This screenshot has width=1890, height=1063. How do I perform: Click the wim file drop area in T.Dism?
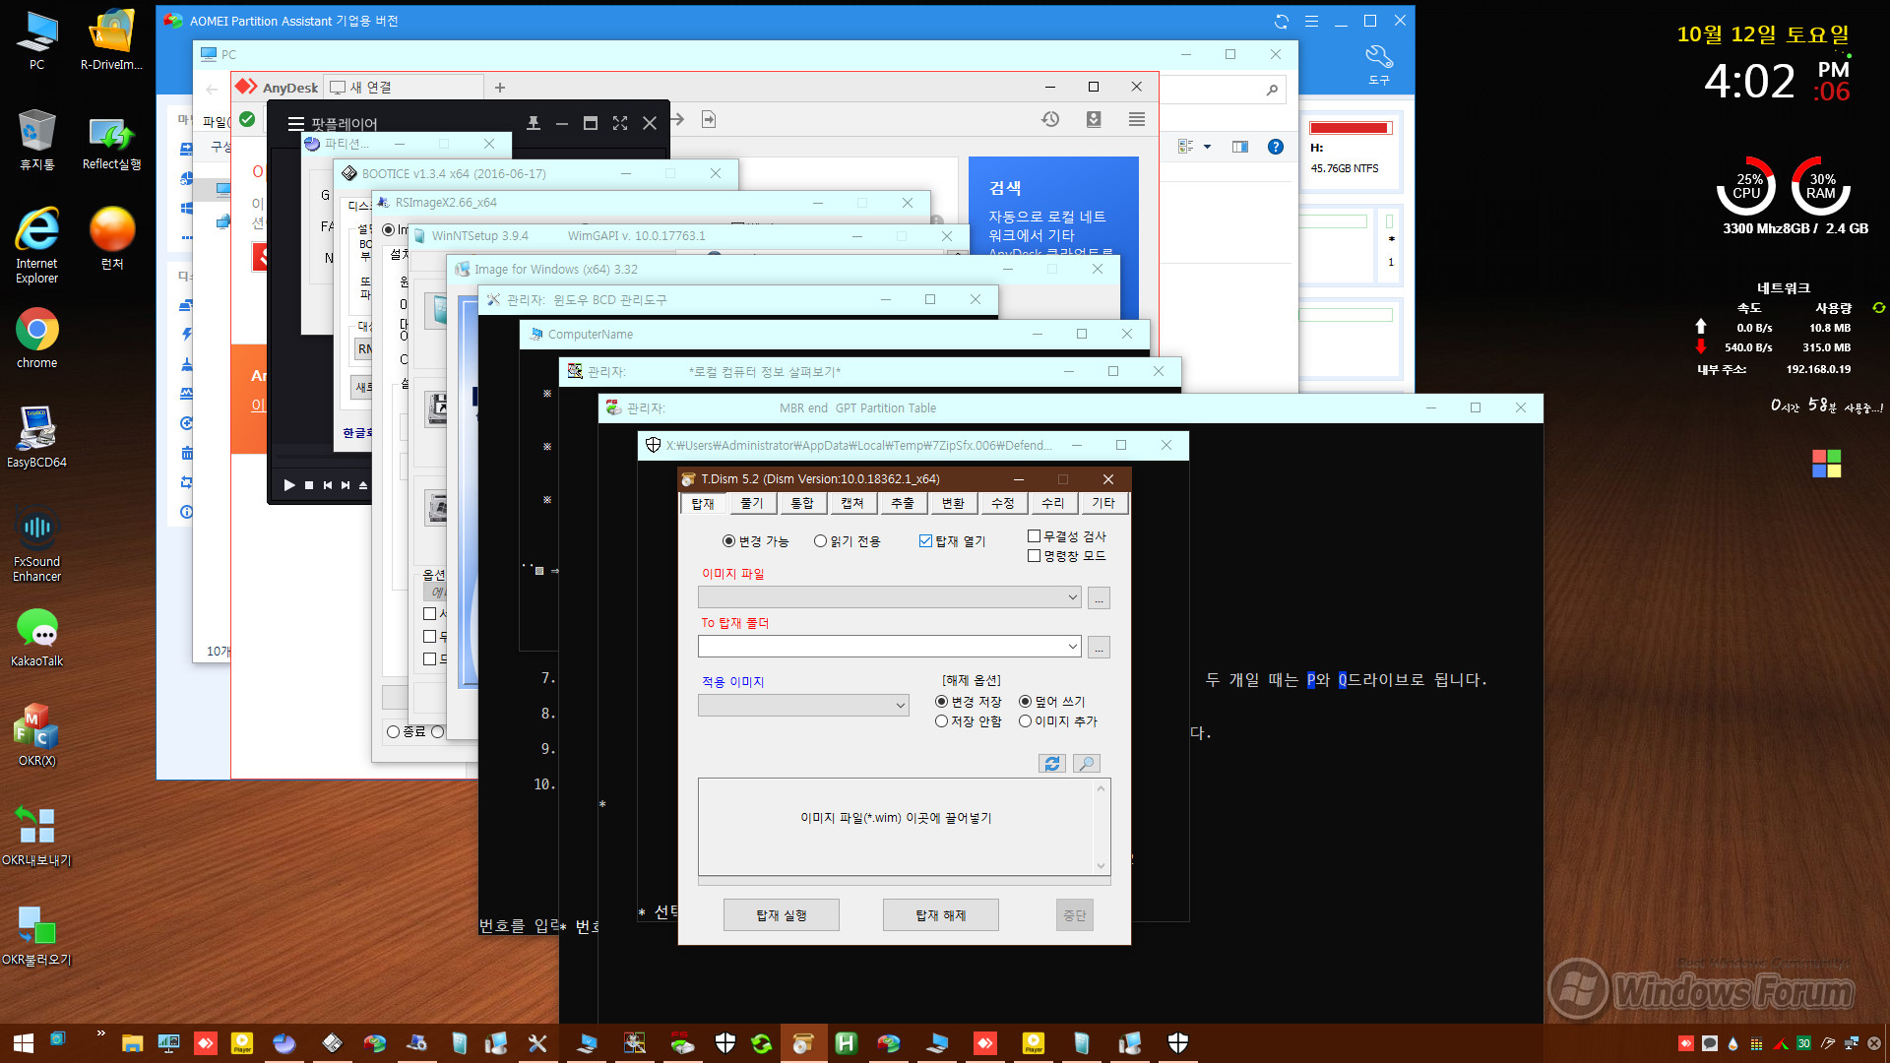tap(896, 827)
